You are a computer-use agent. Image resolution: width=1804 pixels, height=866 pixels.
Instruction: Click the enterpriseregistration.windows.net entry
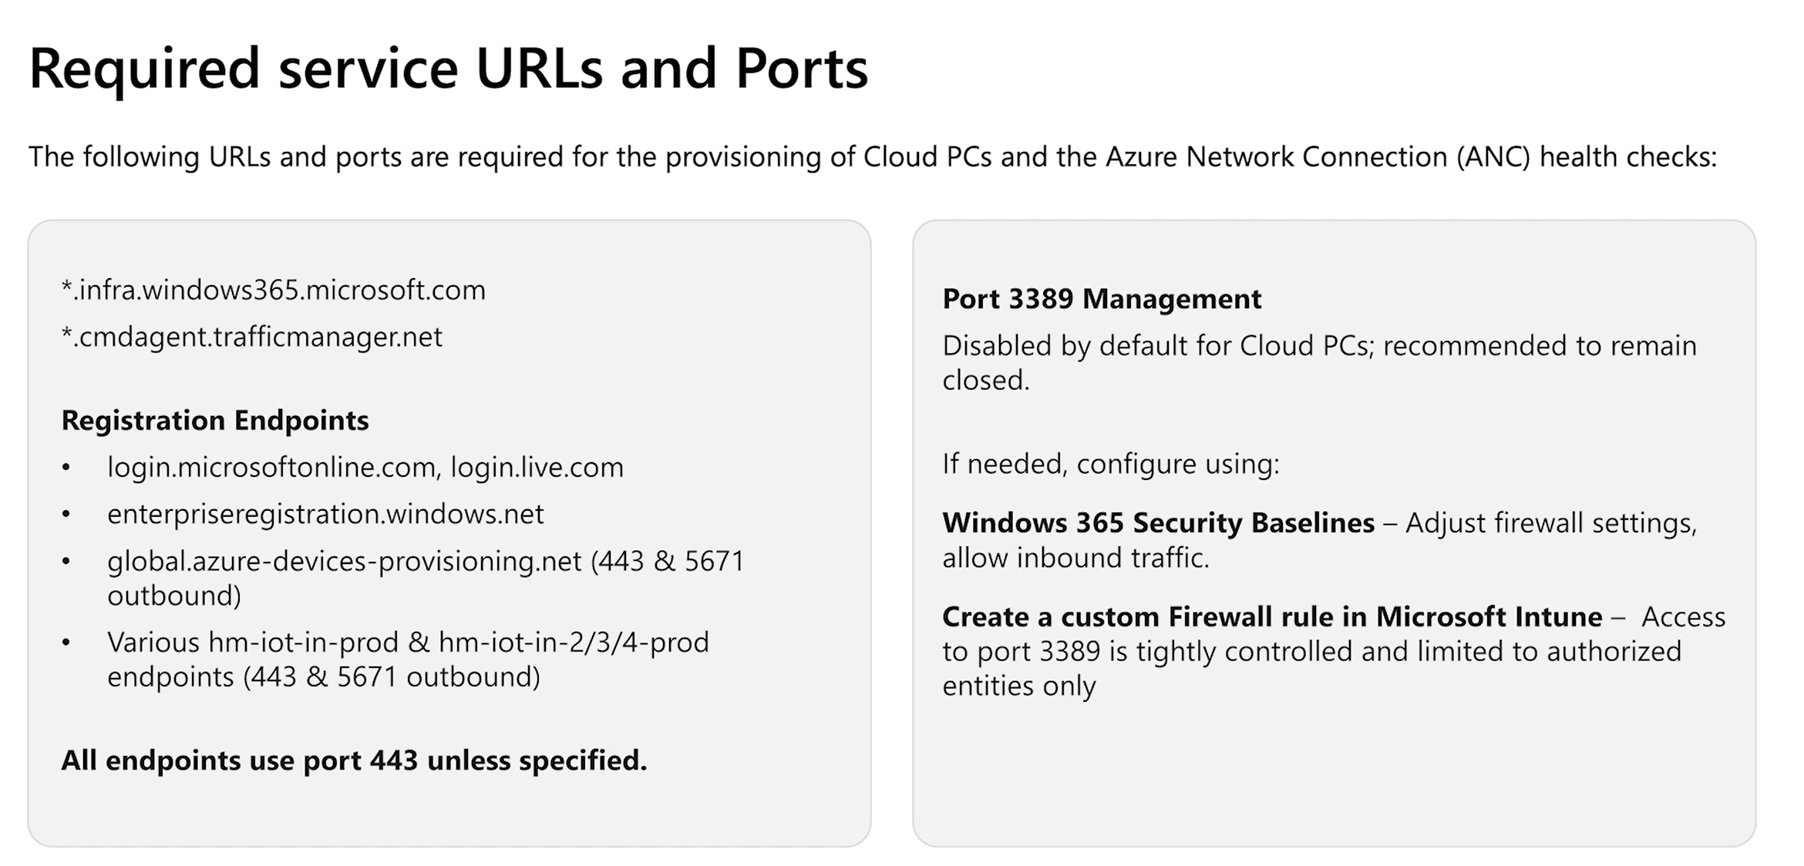coord(325,515)
